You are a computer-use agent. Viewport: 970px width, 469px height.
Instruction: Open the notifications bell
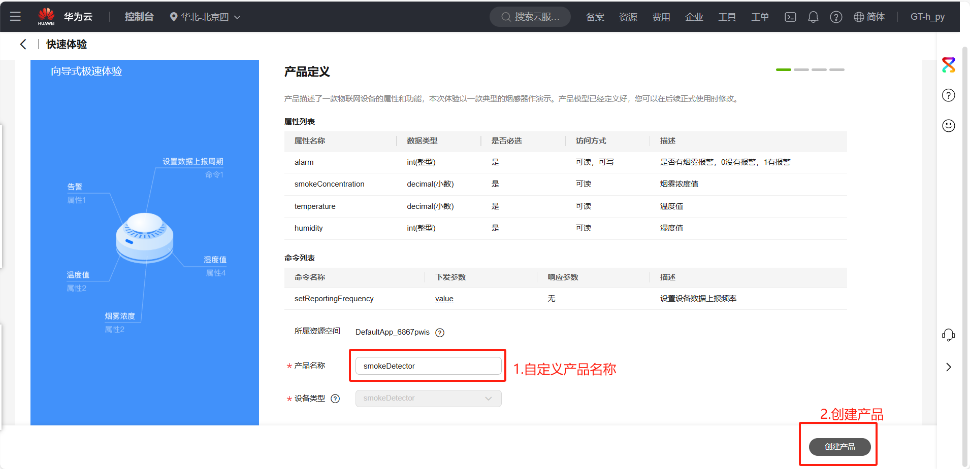pos(813,17)
